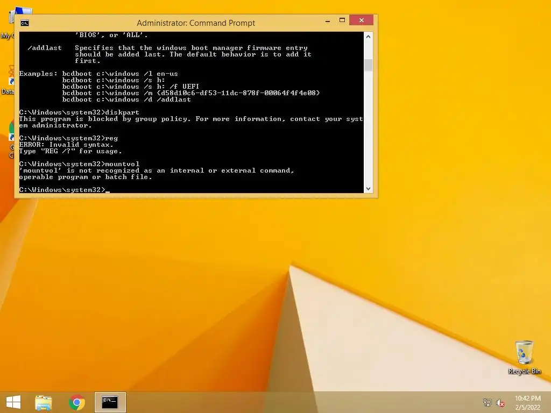Screen dimensions: 551x413
Task: Click the GUID example bcdboot line
Action: click(x=191, y=93)
